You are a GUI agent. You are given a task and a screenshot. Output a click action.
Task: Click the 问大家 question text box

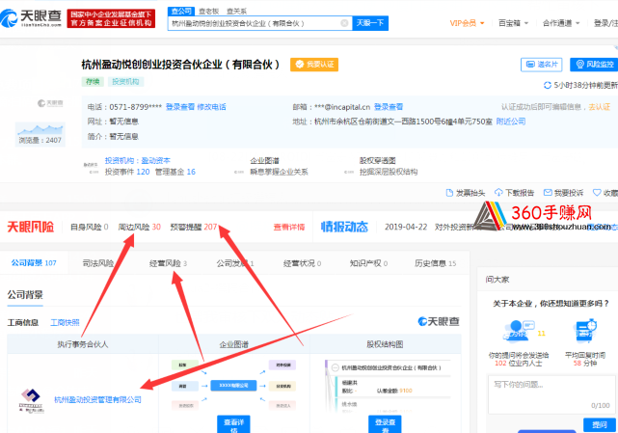551,394
